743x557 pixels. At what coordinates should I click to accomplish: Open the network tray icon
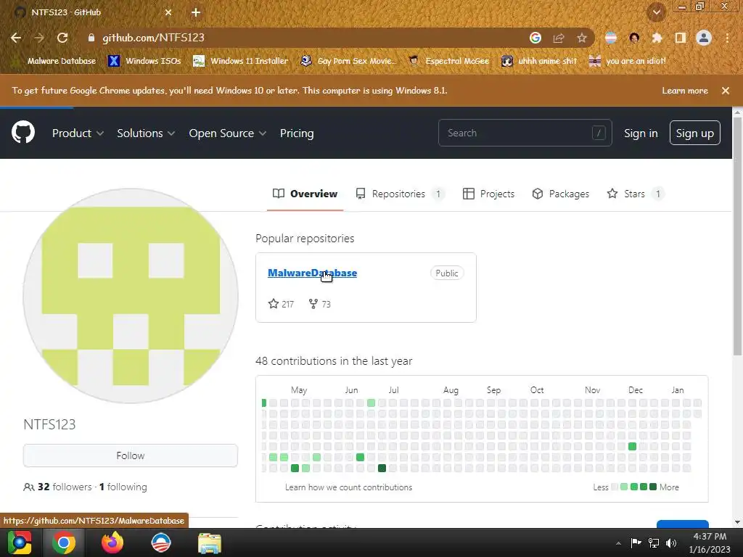click(654, 543)
